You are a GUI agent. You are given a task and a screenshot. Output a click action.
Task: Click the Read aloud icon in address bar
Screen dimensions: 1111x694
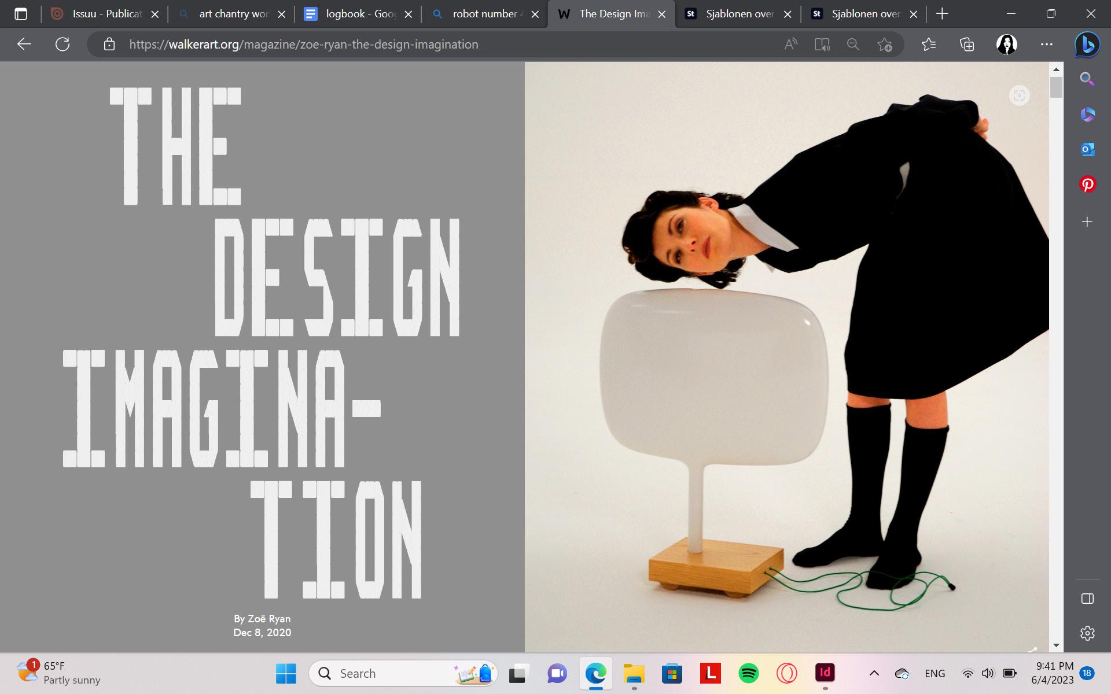[790, 45]
